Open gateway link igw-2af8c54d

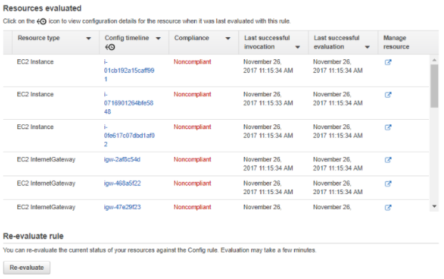[x=122, y=159]
